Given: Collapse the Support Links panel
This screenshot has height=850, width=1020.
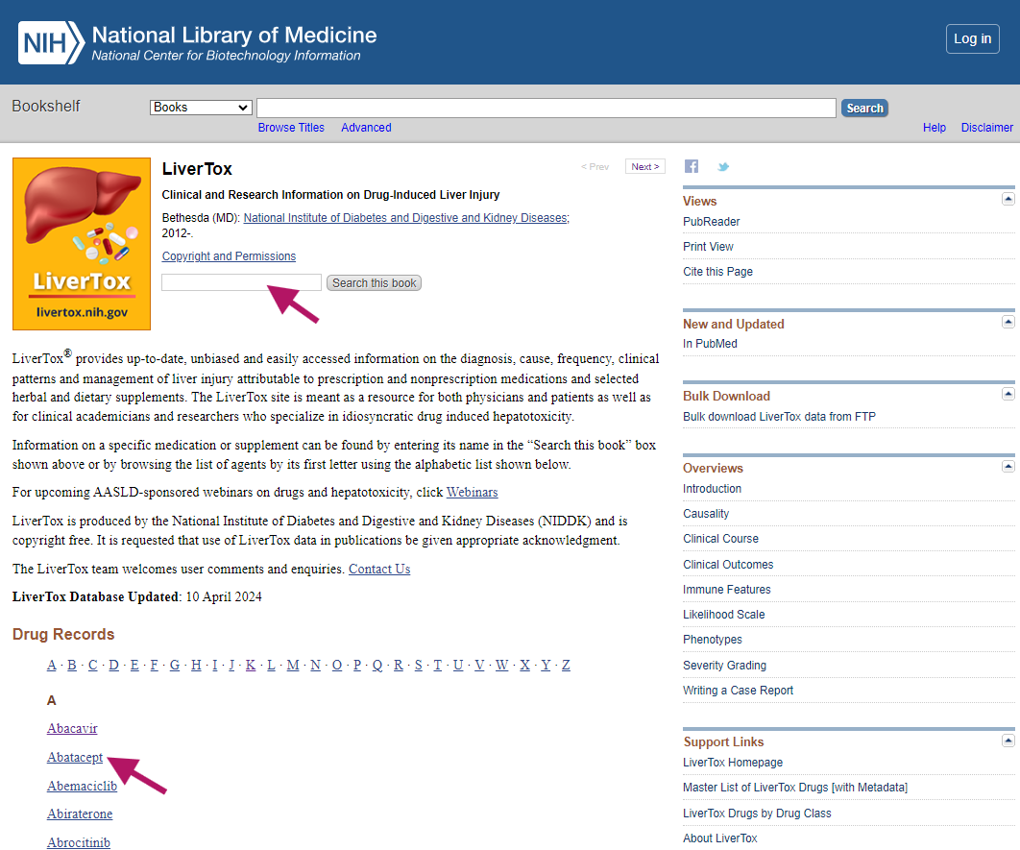Looking at the screenshot, I should [x=1008, y=741].
